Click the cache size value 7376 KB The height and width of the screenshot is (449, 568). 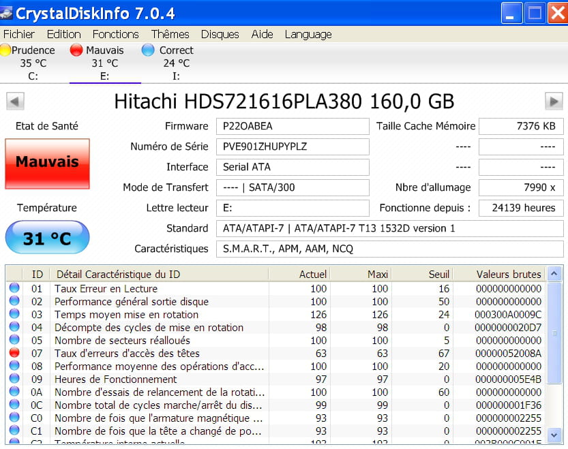coord(521,126)
